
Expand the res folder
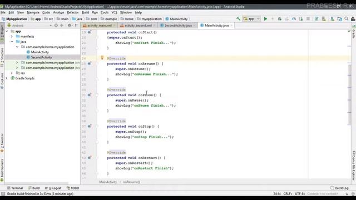(12, 73)
